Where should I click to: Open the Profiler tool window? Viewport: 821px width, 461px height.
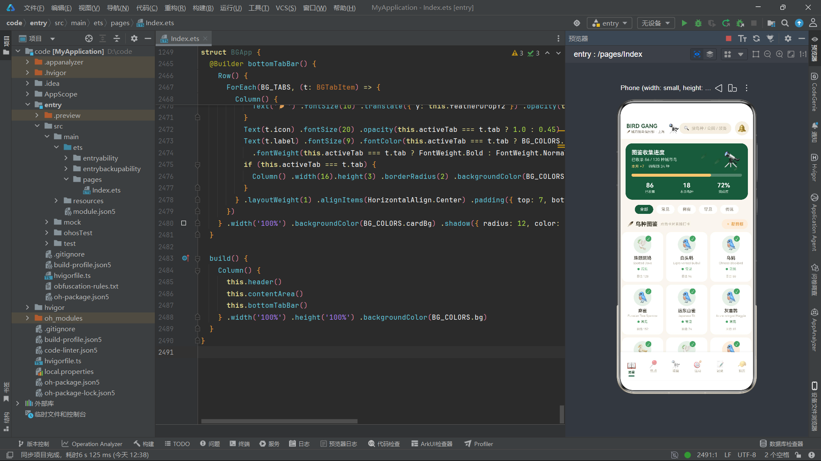(479, 444)
